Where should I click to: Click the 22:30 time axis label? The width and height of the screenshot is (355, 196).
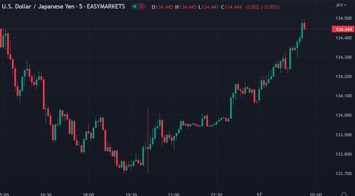[x=217, y=194]
